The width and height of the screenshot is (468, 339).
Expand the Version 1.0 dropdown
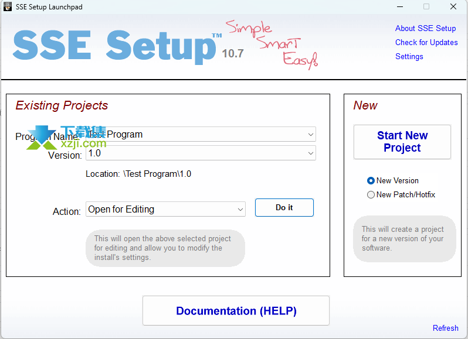click(311, 153)
